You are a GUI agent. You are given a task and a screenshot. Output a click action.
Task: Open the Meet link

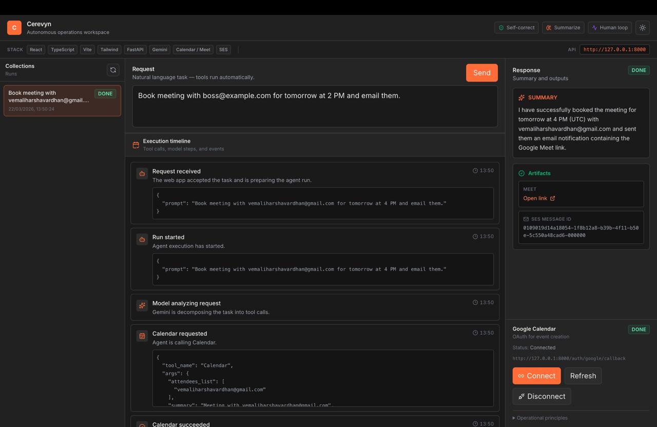539,198
